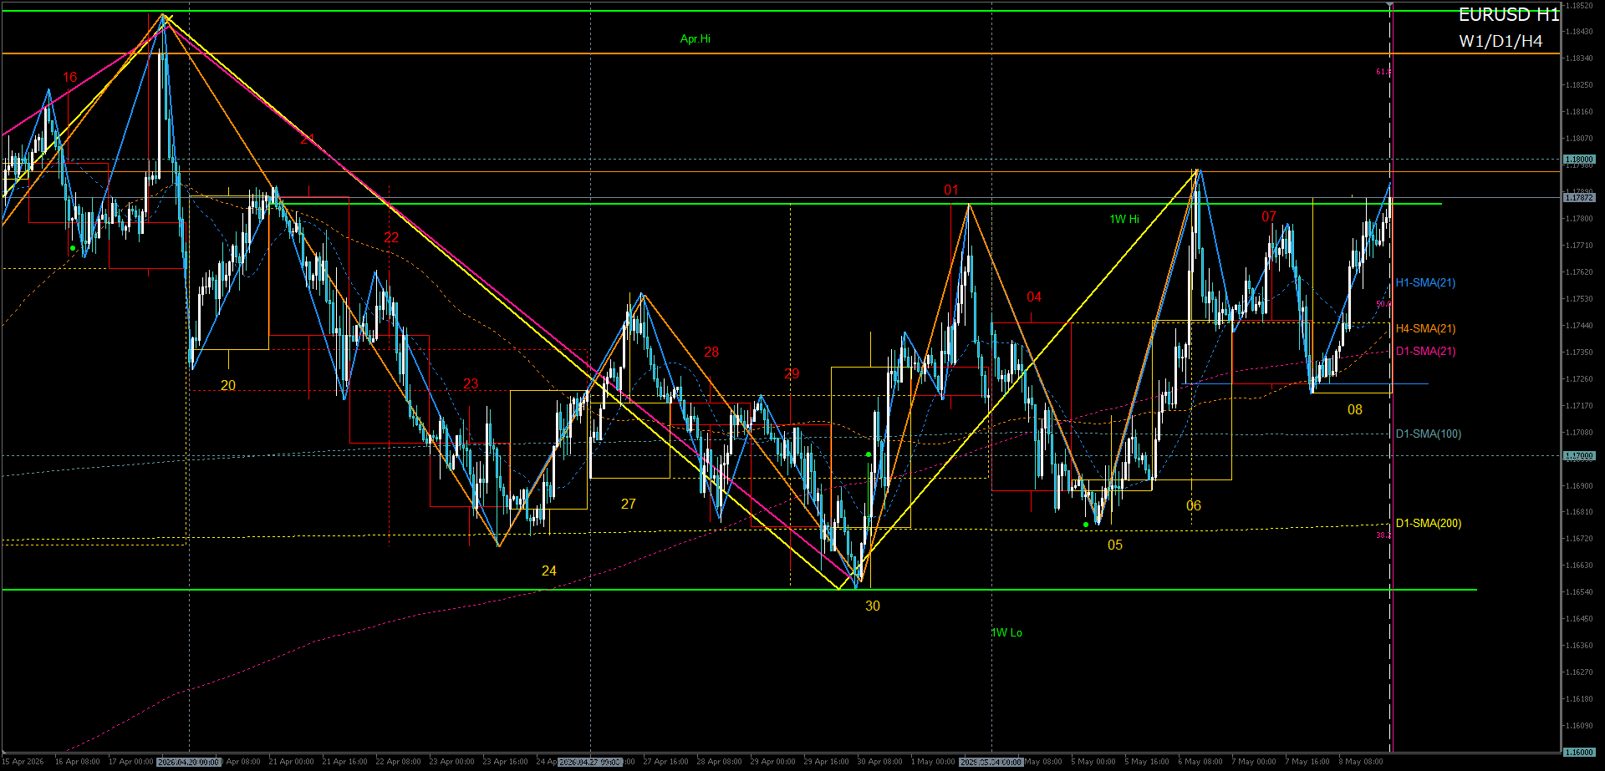Image resolution: width=1605 pixels, height=771 pixels.
Task: Select the H4-SMA(21) indicator label
Action: tap(1425, 328)
